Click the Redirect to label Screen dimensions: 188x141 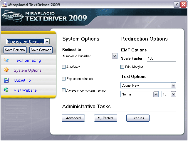point(72,50)
